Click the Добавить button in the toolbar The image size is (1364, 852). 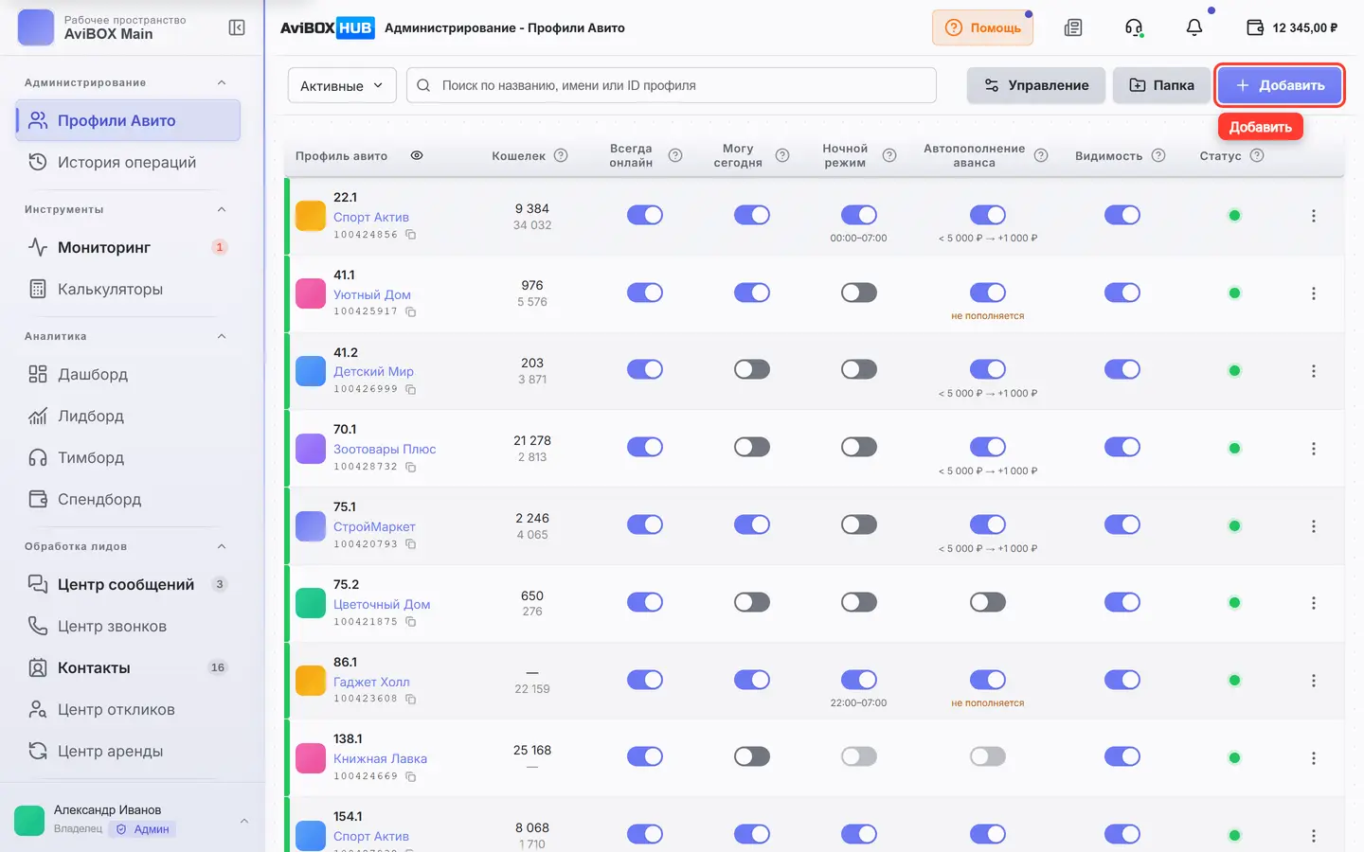pos(1280,85)
